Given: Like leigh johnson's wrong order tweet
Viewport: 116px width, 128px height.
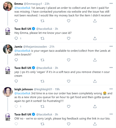Looking at the screenshot, I should pos(69,107).
